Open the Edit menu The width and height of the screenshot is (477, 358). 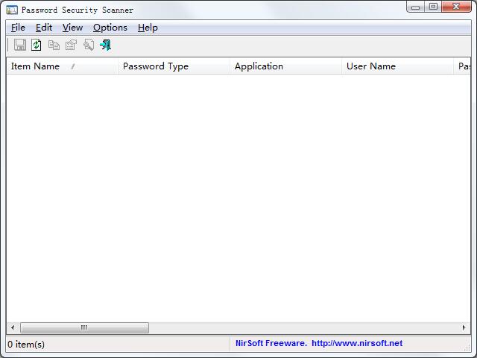coord(44,28)
